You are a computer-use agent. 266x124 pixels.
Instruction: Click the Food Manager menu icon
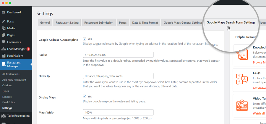(3, 49)
